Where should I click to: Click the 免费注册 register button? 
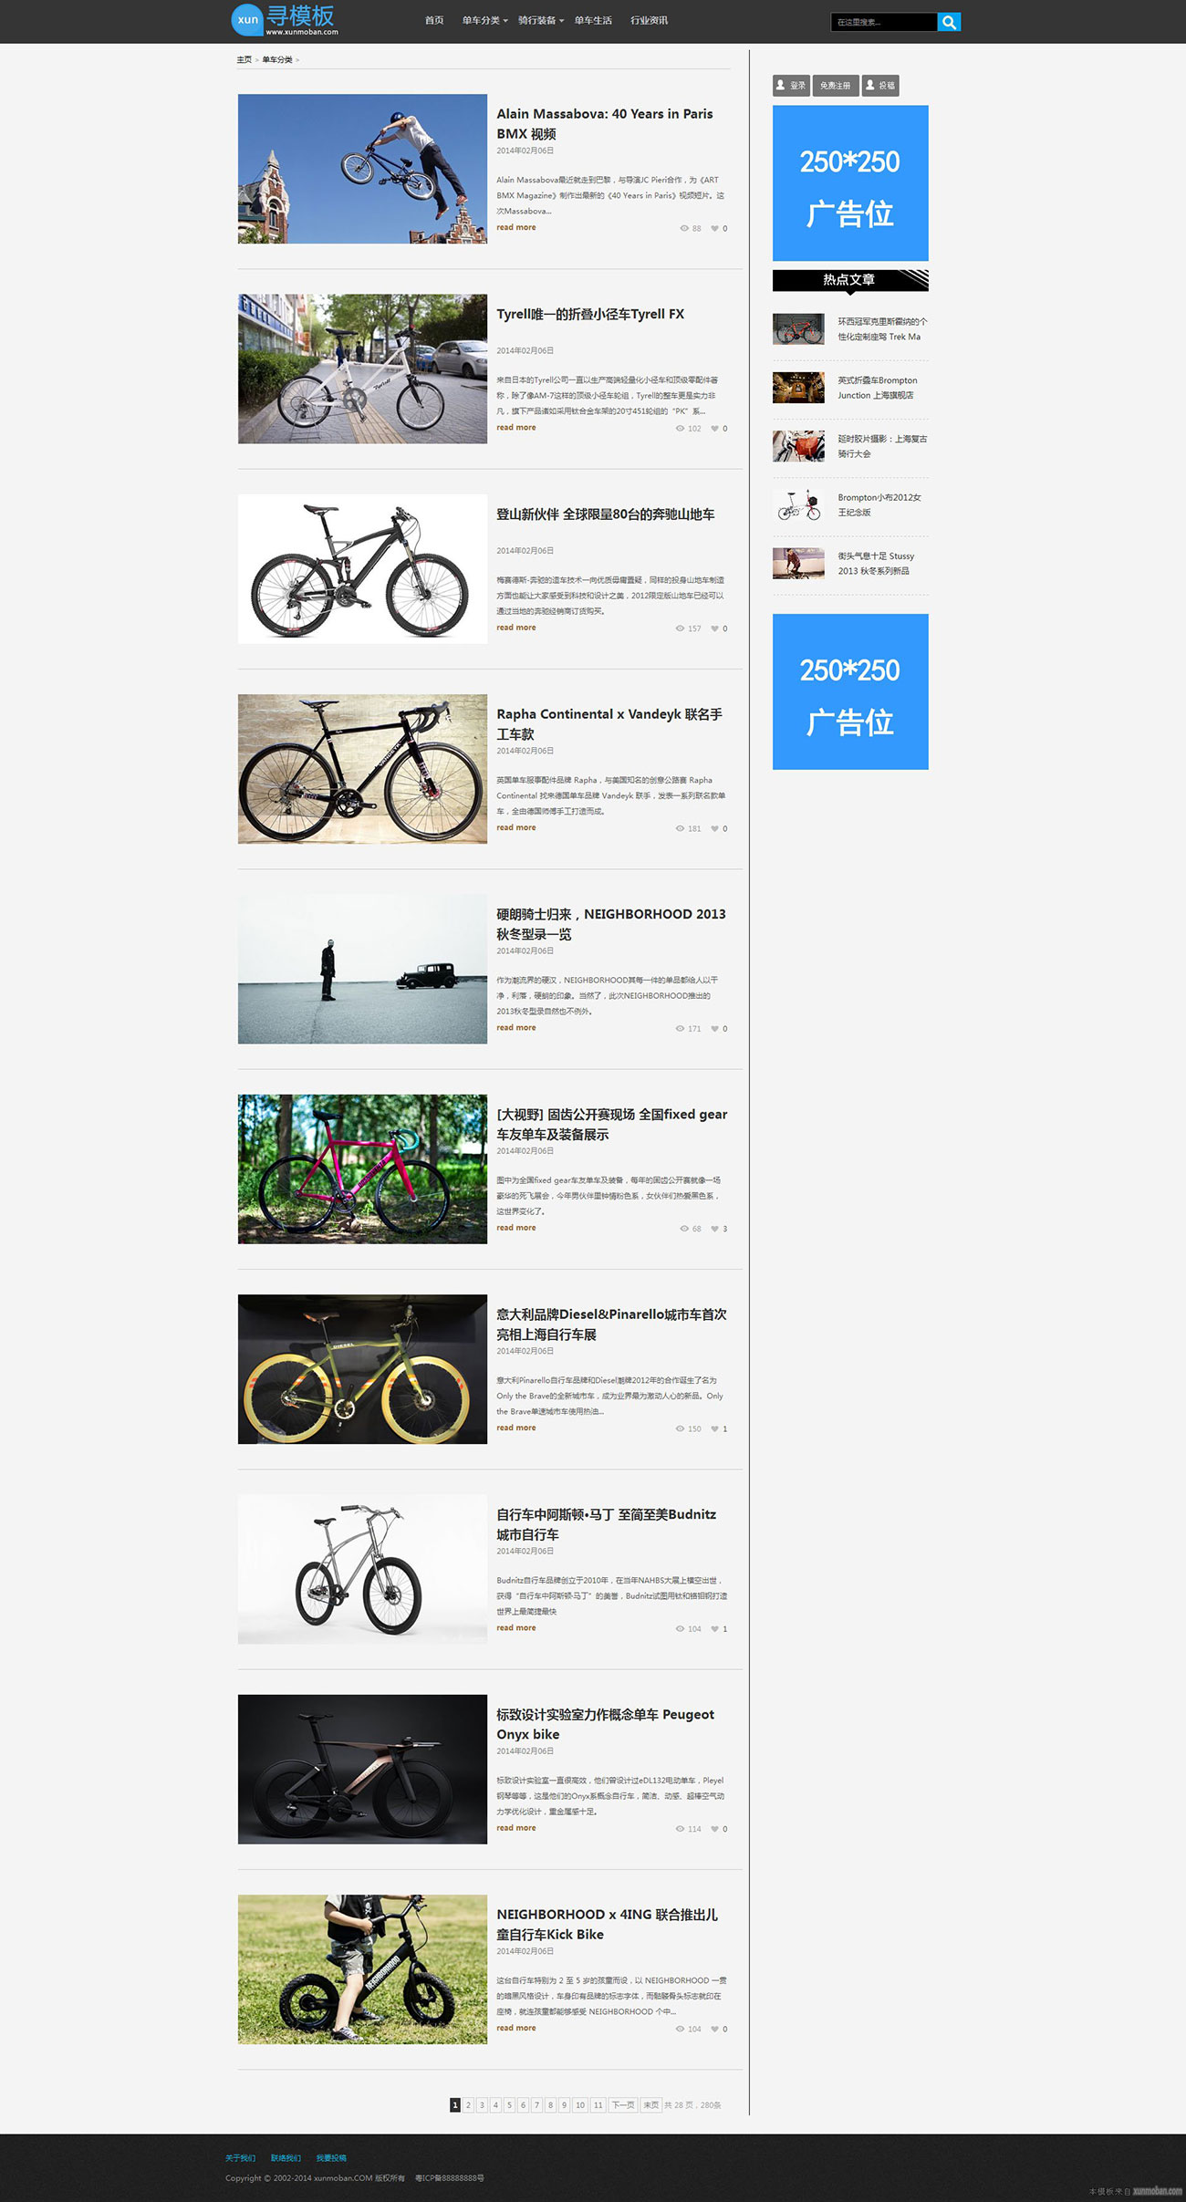coord(836,86)
